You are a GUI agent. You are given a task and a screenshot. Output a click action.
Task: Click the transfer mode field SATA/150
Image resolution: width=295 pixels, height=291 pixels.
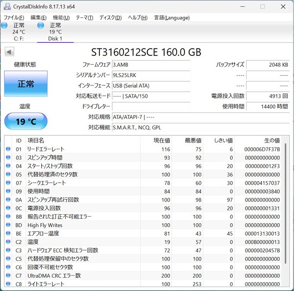point(151,96)
